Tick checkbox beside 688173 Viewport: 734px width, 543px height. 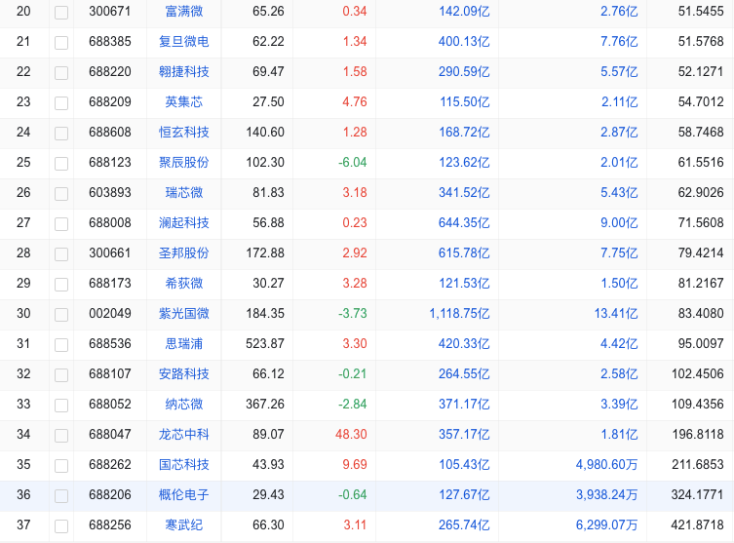(61, 284)
